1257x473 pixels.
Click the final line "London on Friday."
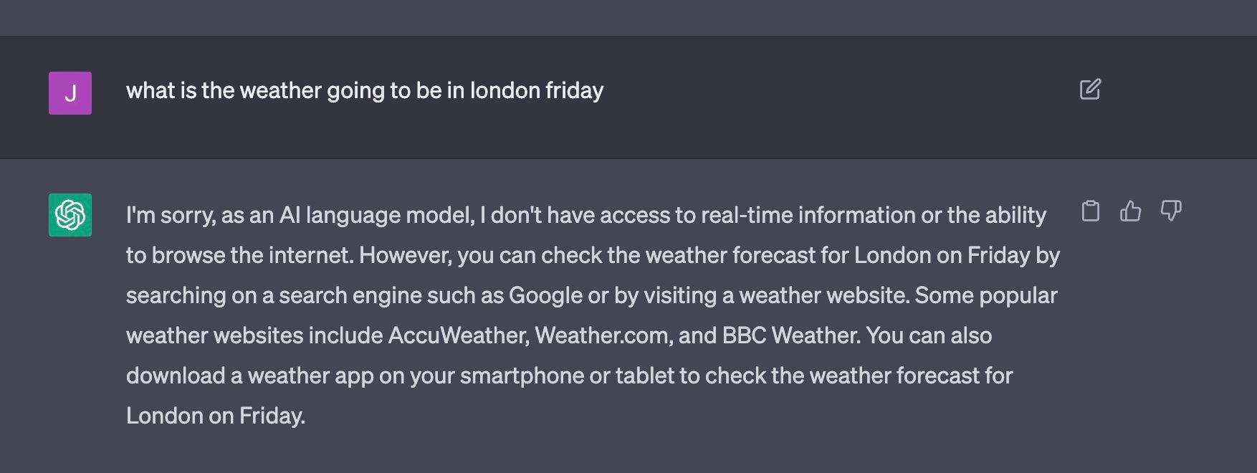point(216,416)
